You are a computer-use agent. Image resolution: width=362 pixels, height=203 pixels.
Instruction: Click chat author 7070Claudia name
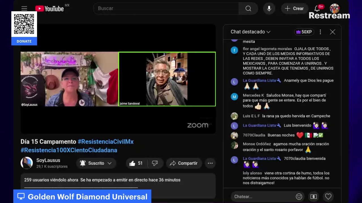254,135
